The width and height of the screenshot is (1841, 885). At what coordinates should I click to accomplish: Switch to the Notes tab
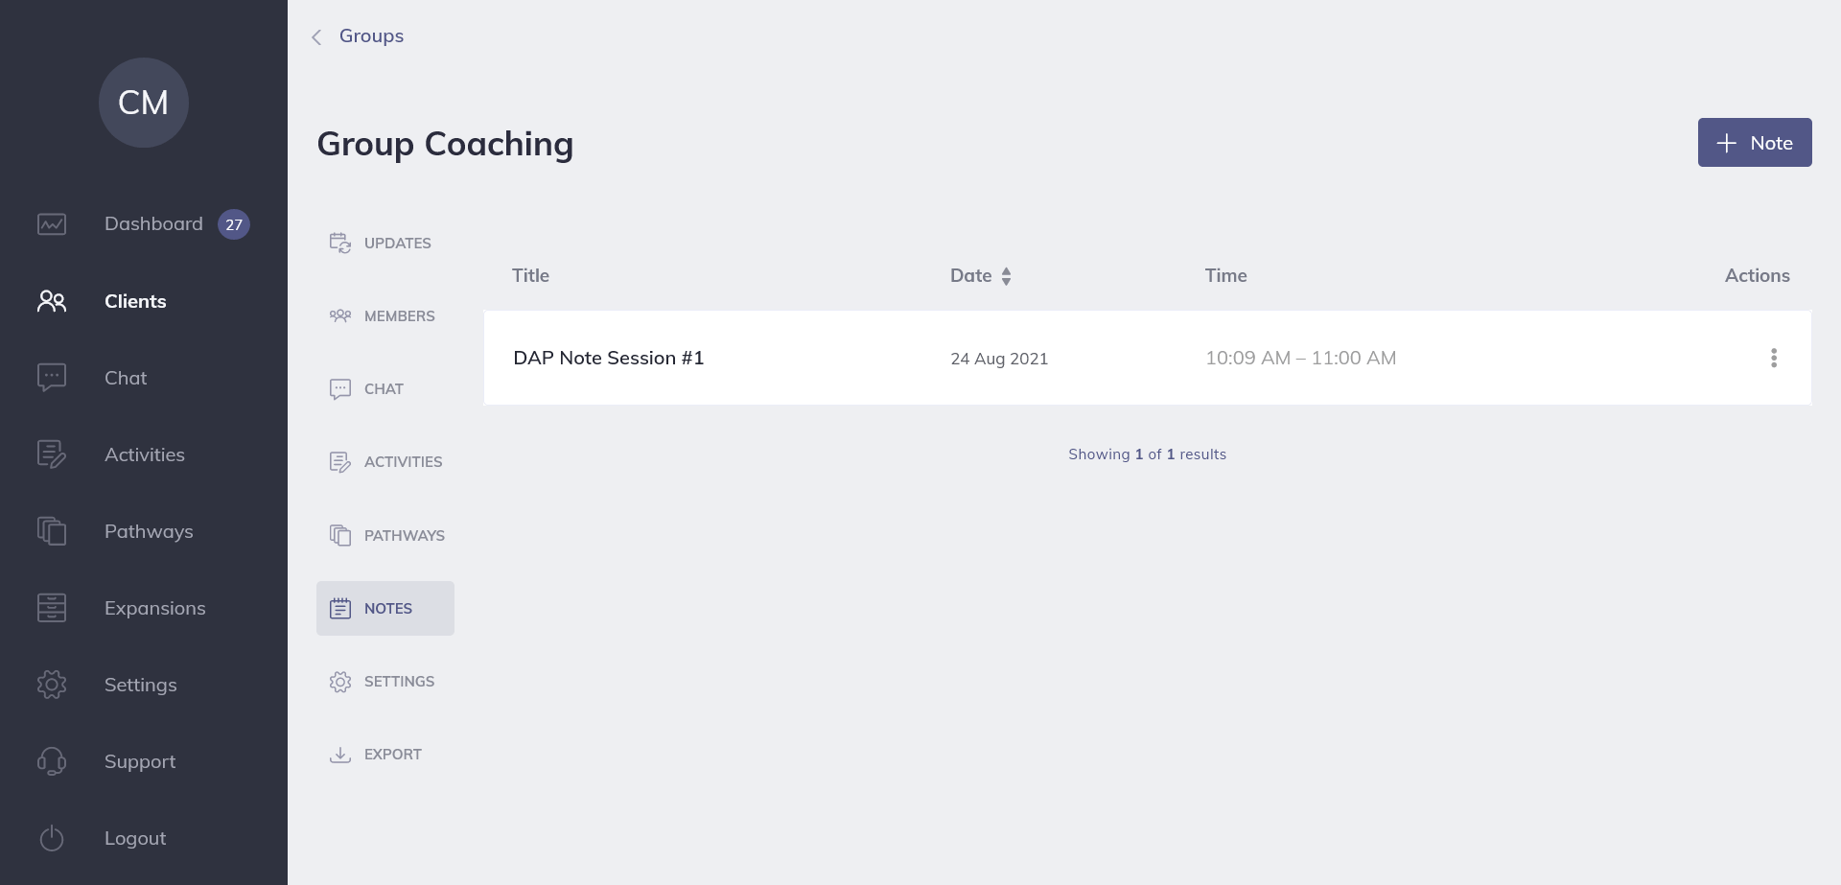tap(385, 608)
